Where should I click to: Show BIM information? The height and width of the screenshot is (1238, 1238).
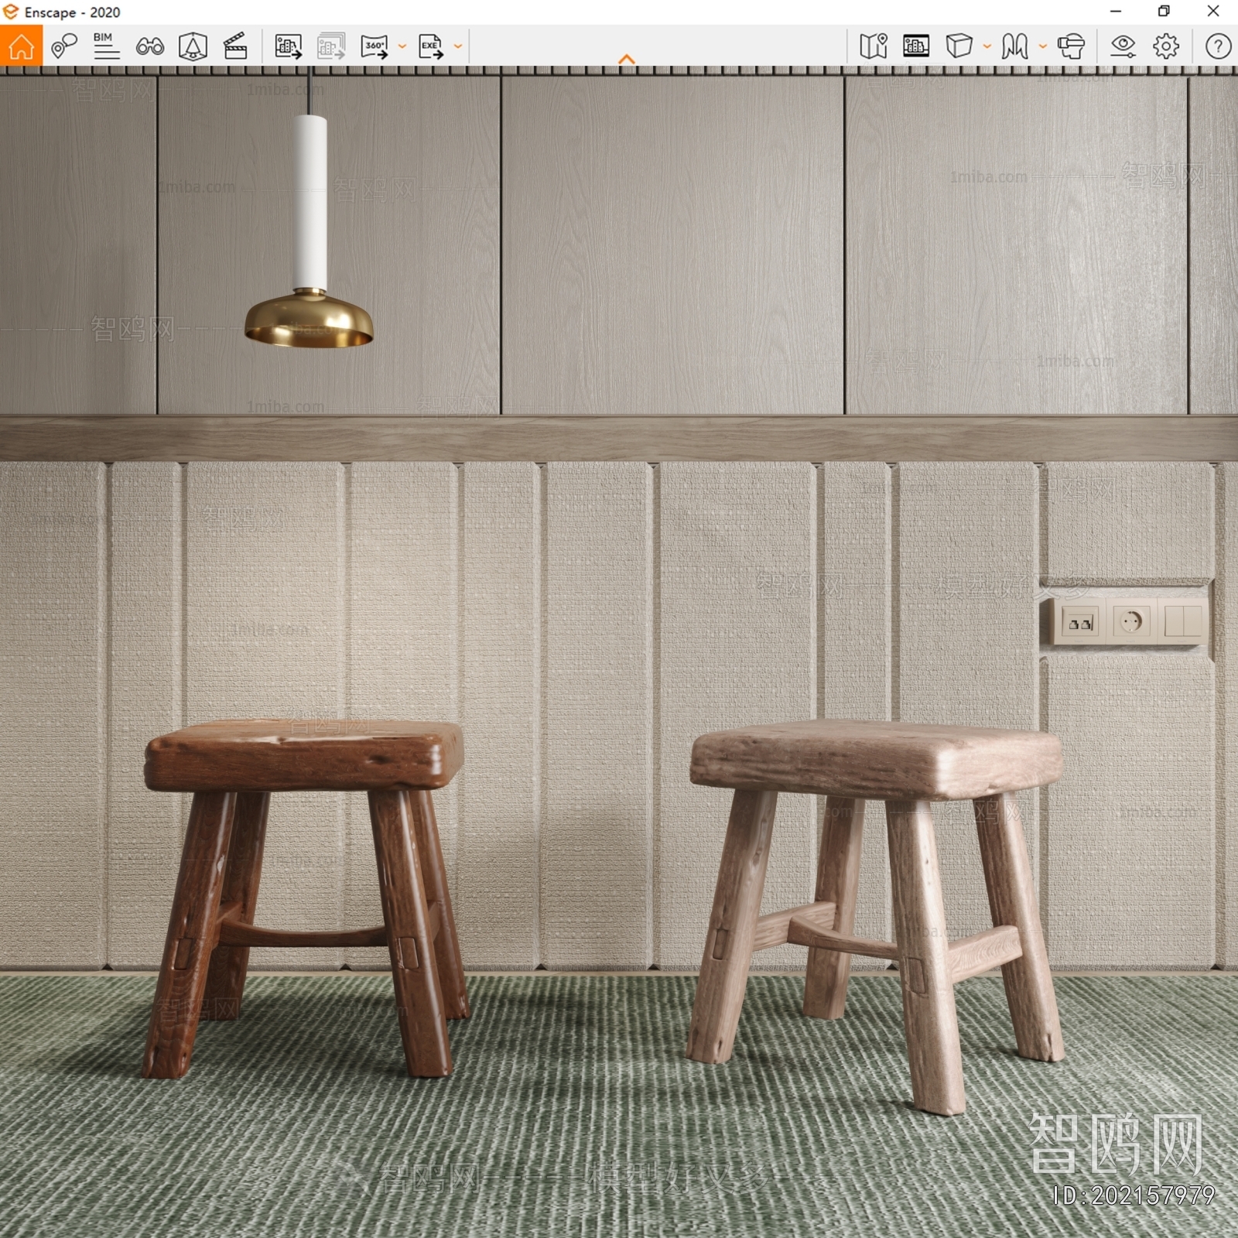(x=107, y=47)
